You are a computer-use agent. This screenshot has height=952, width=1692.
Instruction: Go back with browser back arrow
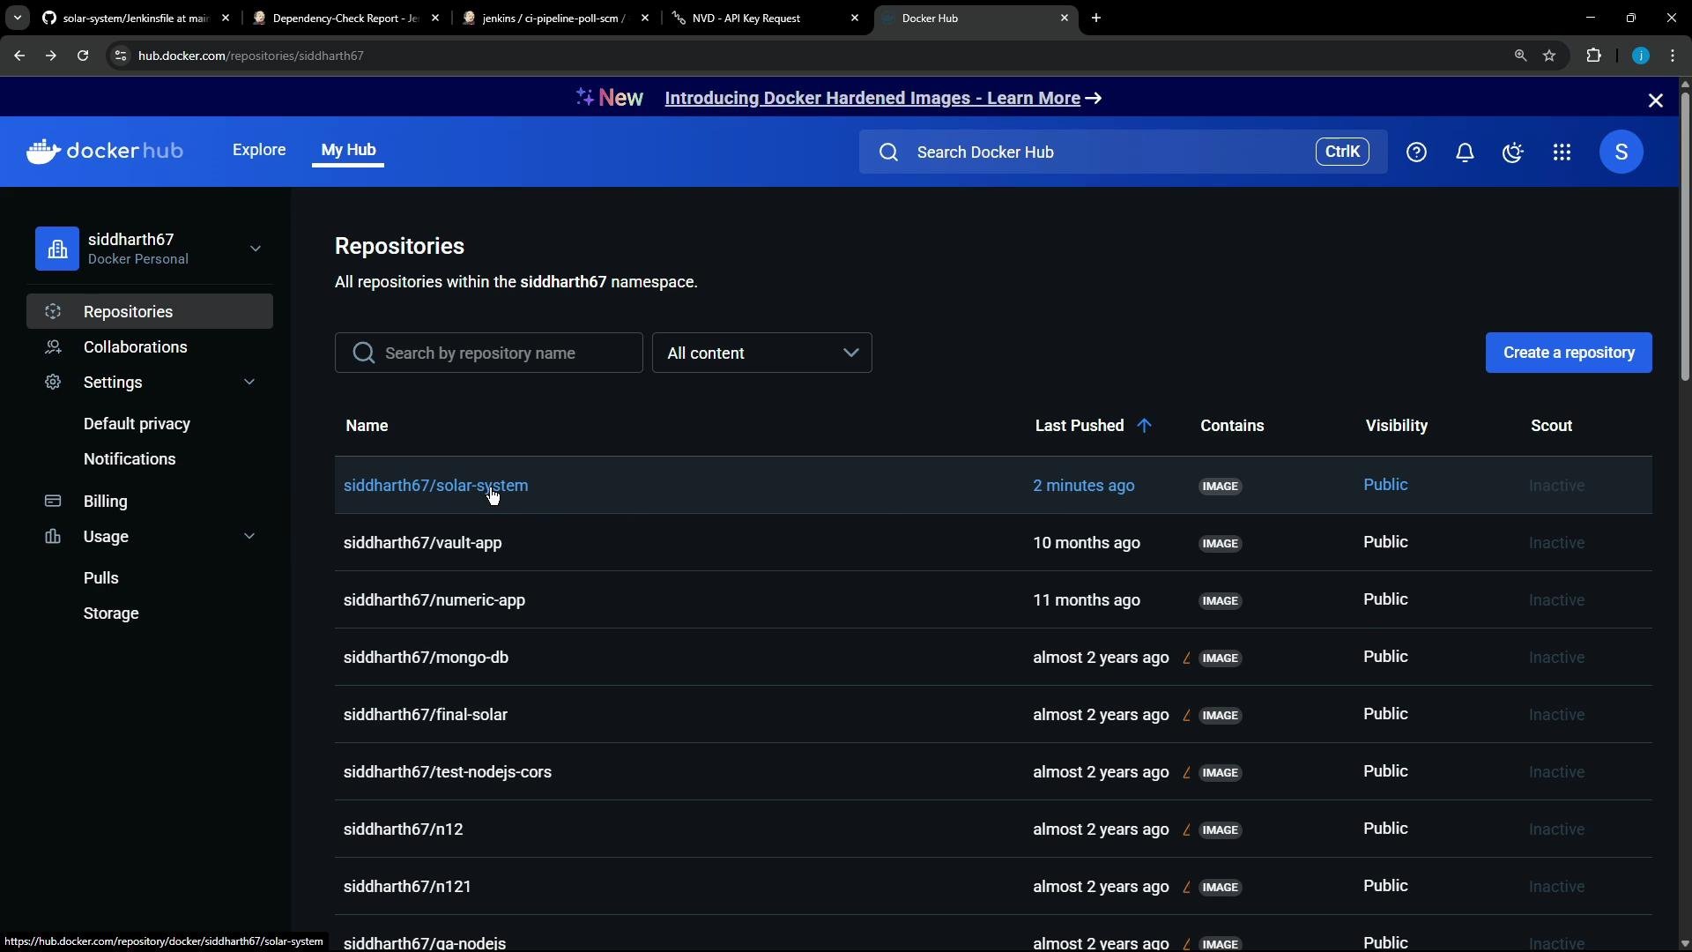coord(19,56)
